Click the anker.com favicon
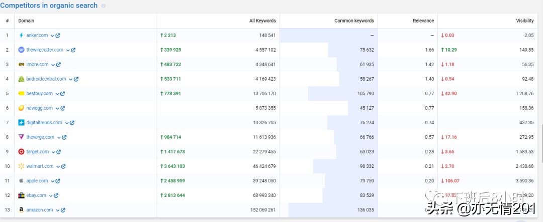This screenshot has height=222, width=543. coord(21,35)
